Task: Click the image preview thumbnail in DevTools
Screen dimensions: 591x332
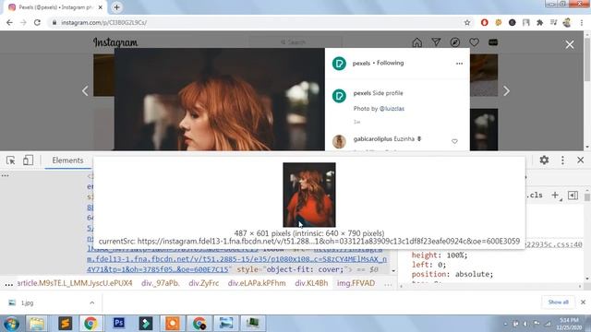Action: click(x=309, y=195)
